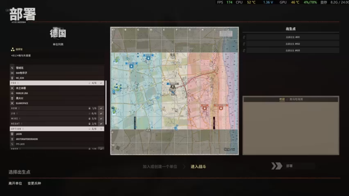This screenshot has height=196, width=349.
Task: Click the spawn icon beside 总部出生 #02
Action: pyautogui.click(x=244, y=44)
